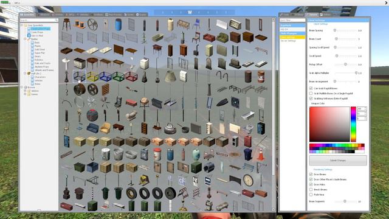Click the top color value spinner arrows
The image size is (389, 219).
pos(365,109)
